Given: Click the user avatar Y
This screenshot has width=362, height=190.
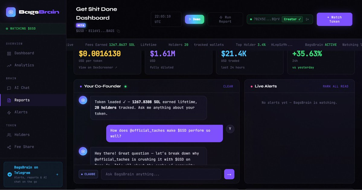Looking at the screenshot, I should point(230,129).
